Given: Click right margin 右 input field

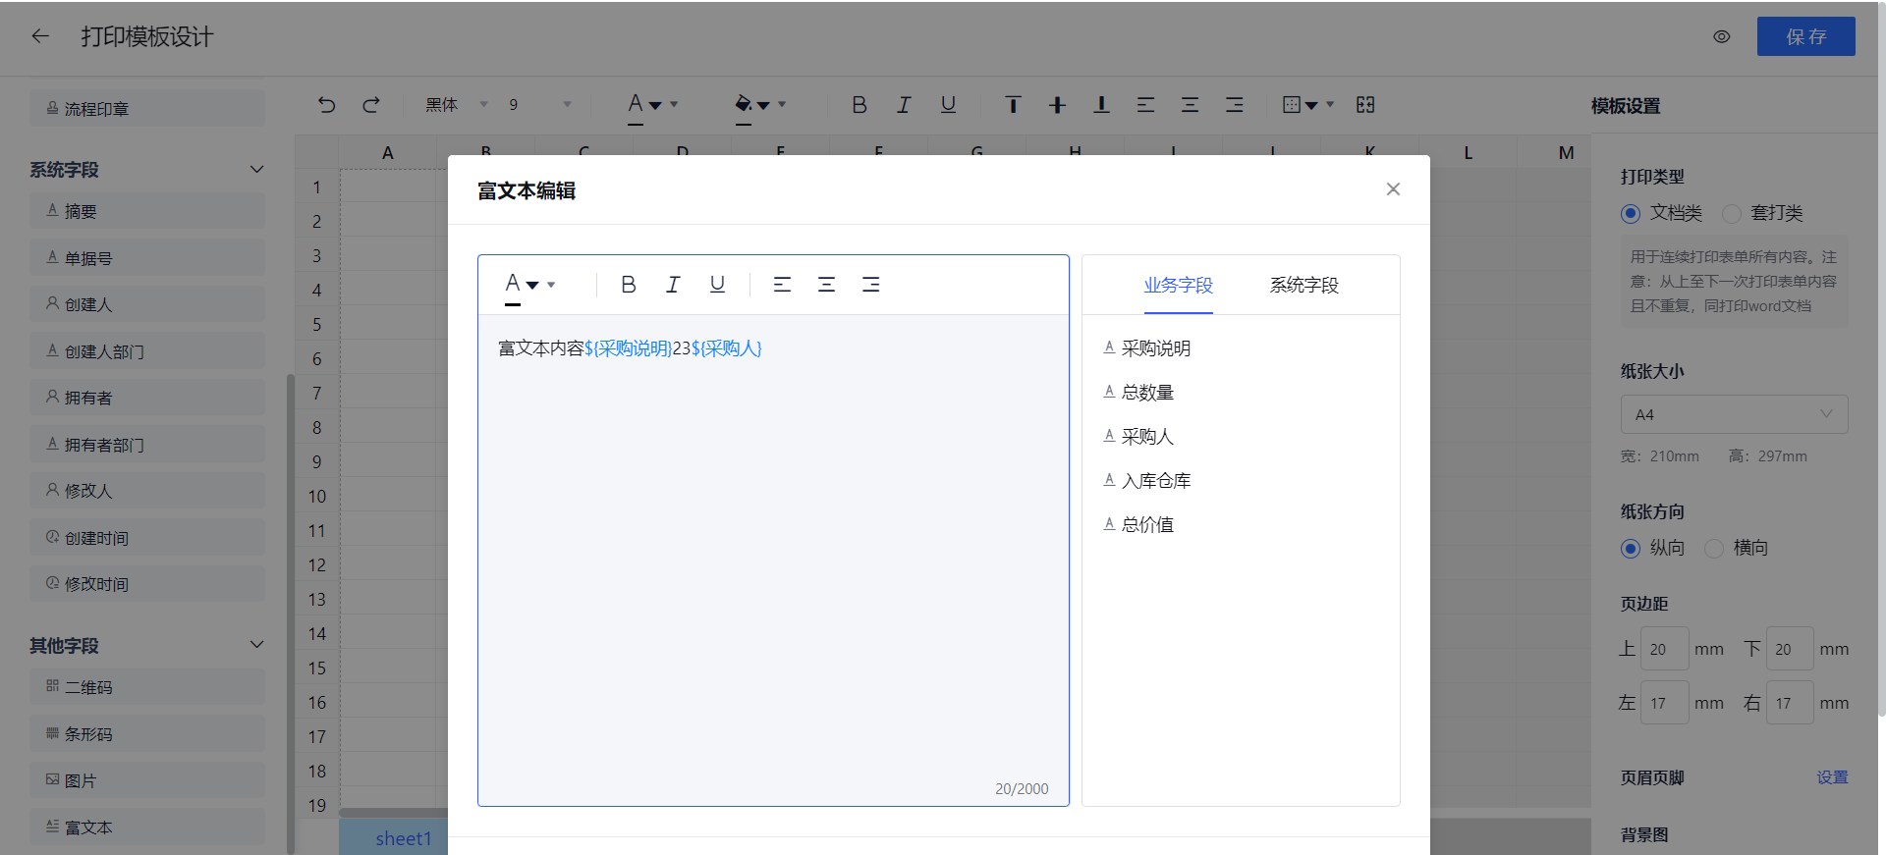Looking at the screenshot, I should (x=1790, y=703).
